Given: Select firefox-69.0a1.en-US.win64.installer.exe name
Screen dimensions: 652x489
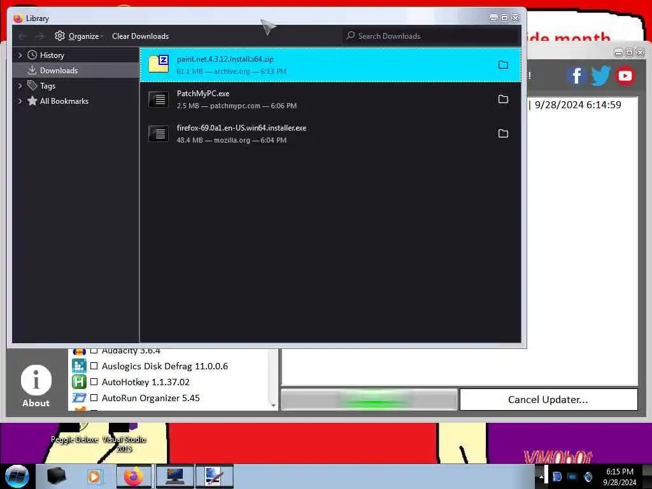Looking at the screenshot, I should (x=241, y=128).
